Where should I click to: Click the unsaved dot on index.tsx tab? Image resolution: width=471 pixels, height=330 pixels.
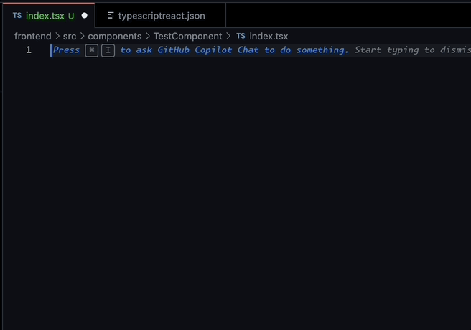[85, 16]
